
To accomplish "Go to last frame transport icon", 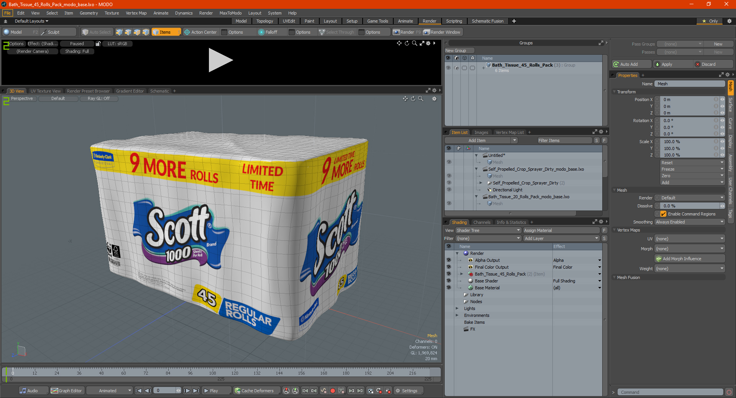I will pyautogui.click(x=196, y=391).
